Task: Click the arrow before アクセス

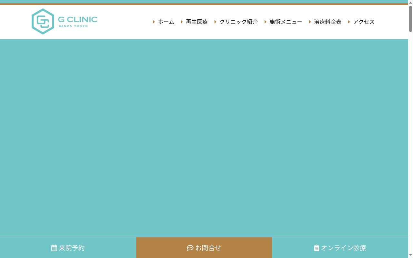Action: tap(349, 22)
